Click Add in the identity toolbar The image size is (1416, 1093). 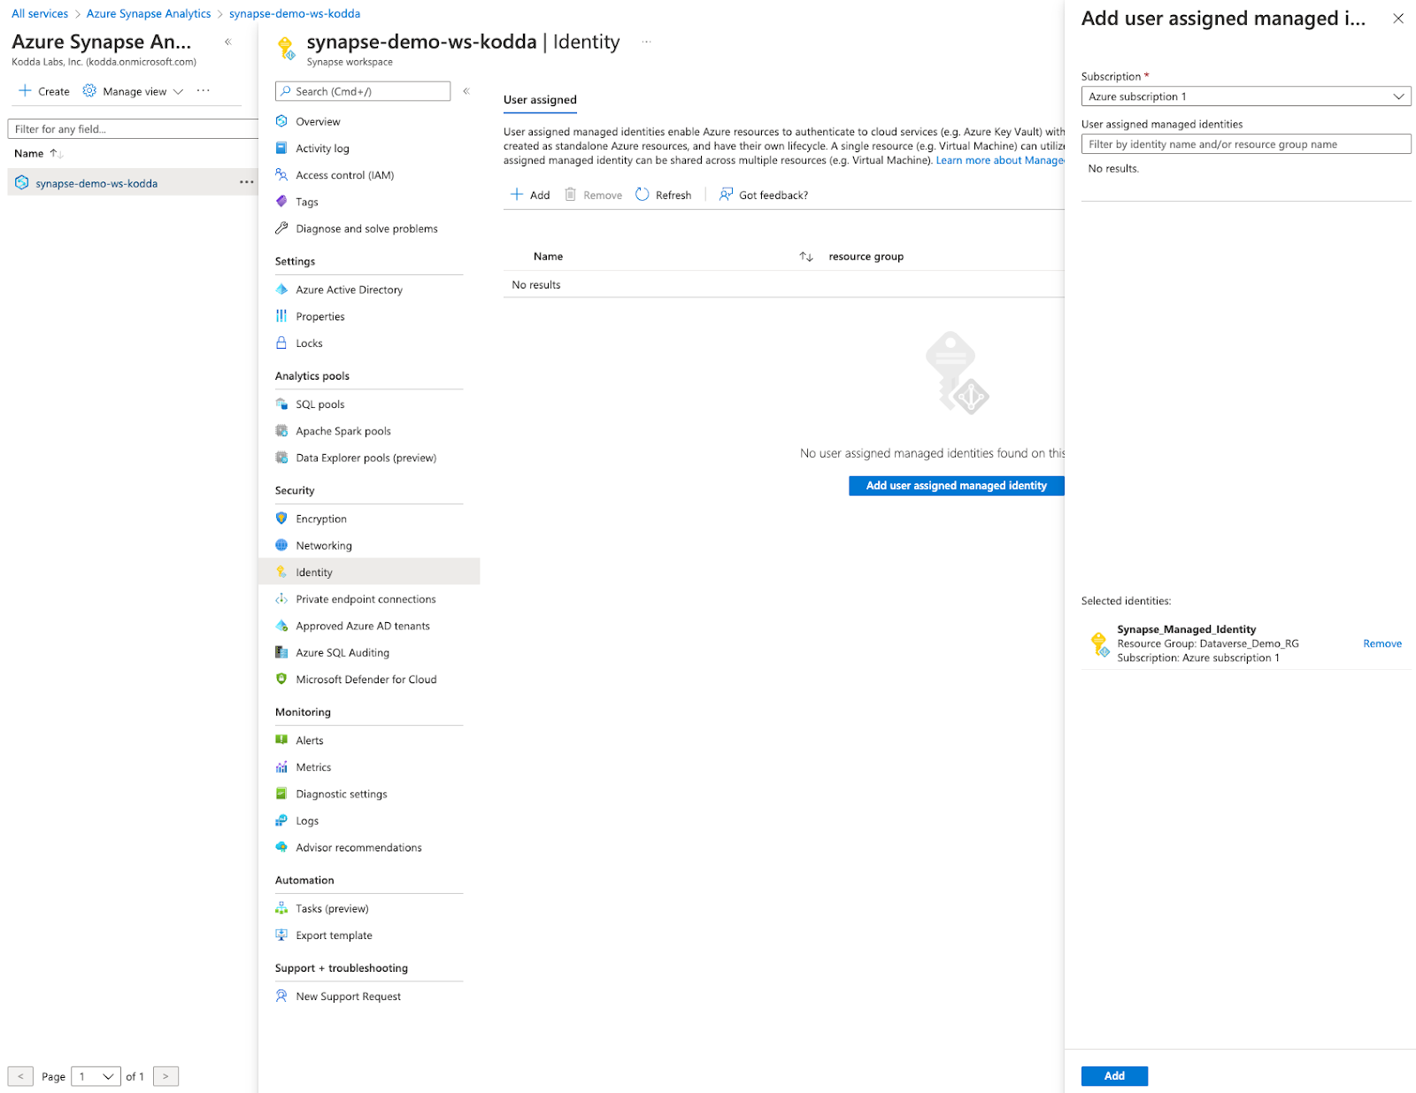coord(530,195)
